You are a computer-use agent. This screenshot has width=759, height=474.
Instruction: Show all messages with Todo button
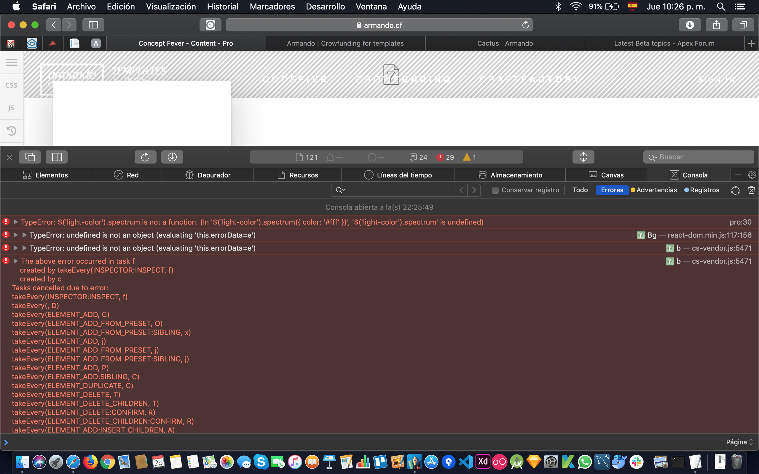coord(580,190)
